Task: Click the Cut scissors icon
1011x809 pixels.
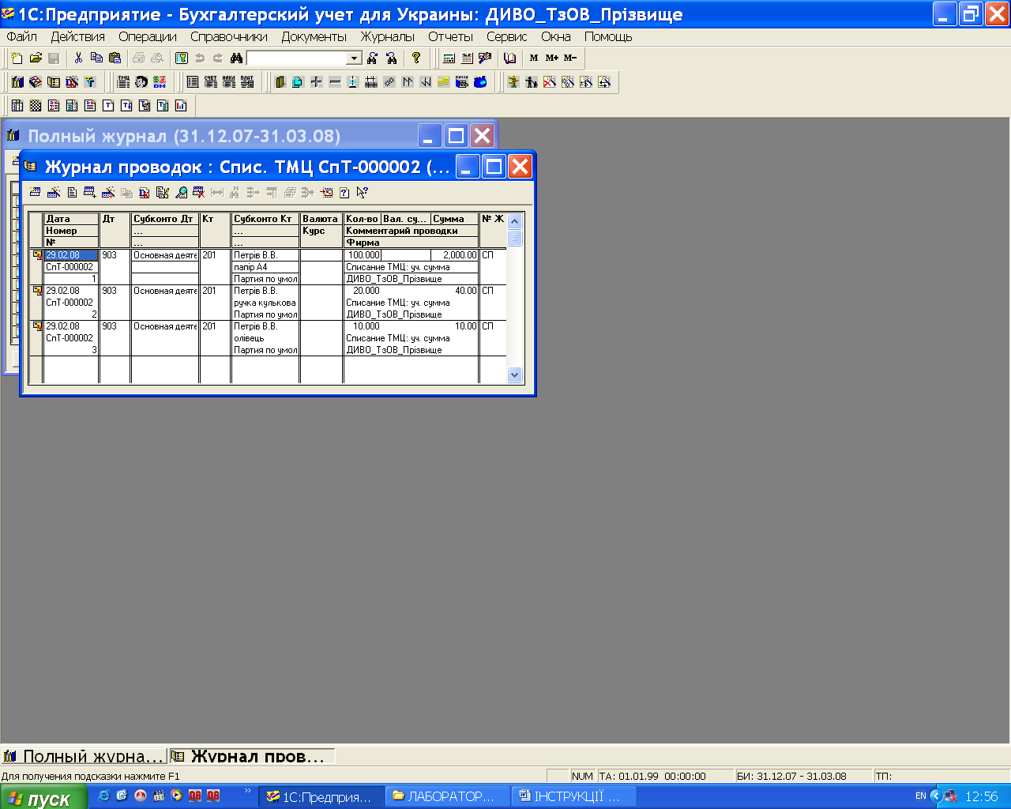Action: [x=78, y=58]
